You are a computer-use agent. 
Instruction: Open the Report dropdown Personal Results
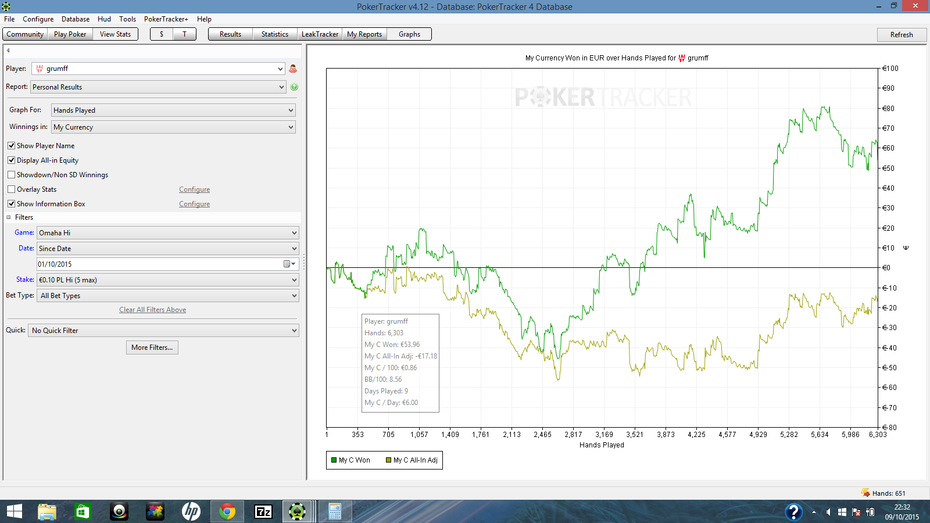coord(158,87)
